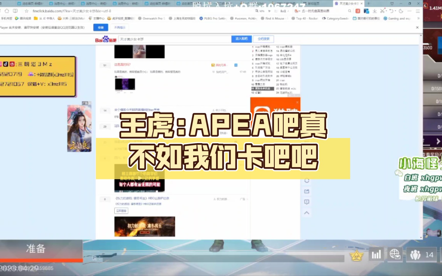
Task: Open the red extension icon in toolbar
Action: (358, 11)
